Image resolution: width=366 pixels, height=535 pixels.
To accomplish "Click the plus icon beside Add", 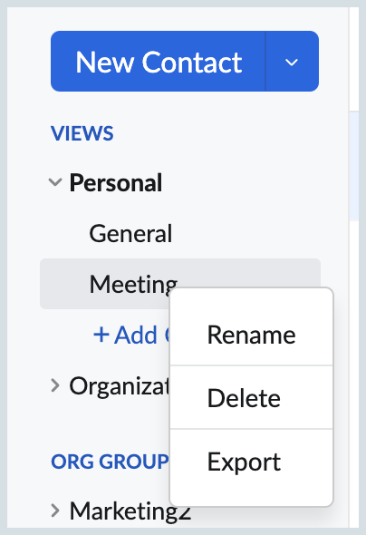I will click(101, 335).
